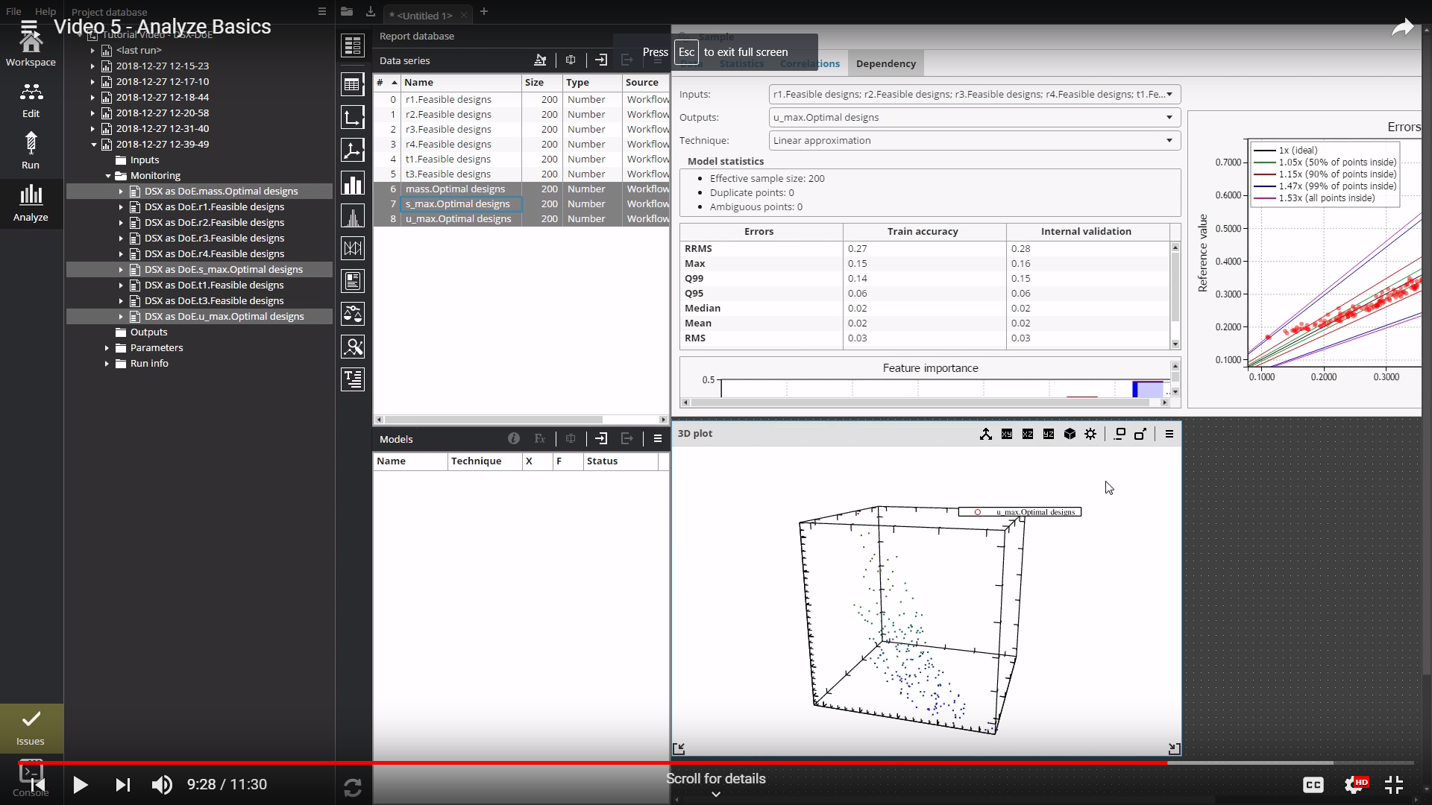This screenshot has height=805, width=1432.
Task: Open the Issues panel
Action: click(x=31, y=728)
